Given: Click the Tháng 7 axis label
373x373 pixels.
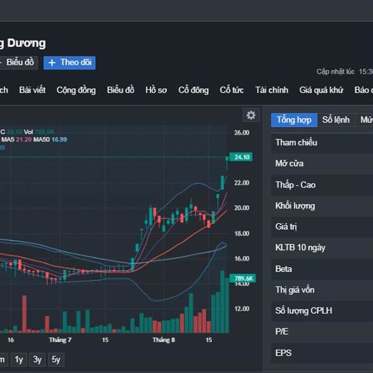Looking at the screenshot, I should tap(60, 340).
